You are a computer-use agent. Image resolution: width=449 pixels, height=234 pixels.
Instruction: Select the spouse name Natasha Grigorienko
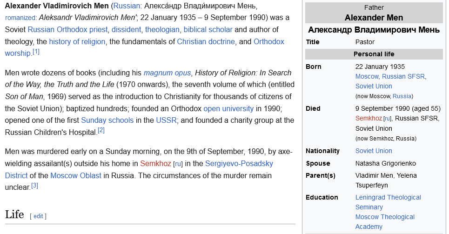(385, 164)
